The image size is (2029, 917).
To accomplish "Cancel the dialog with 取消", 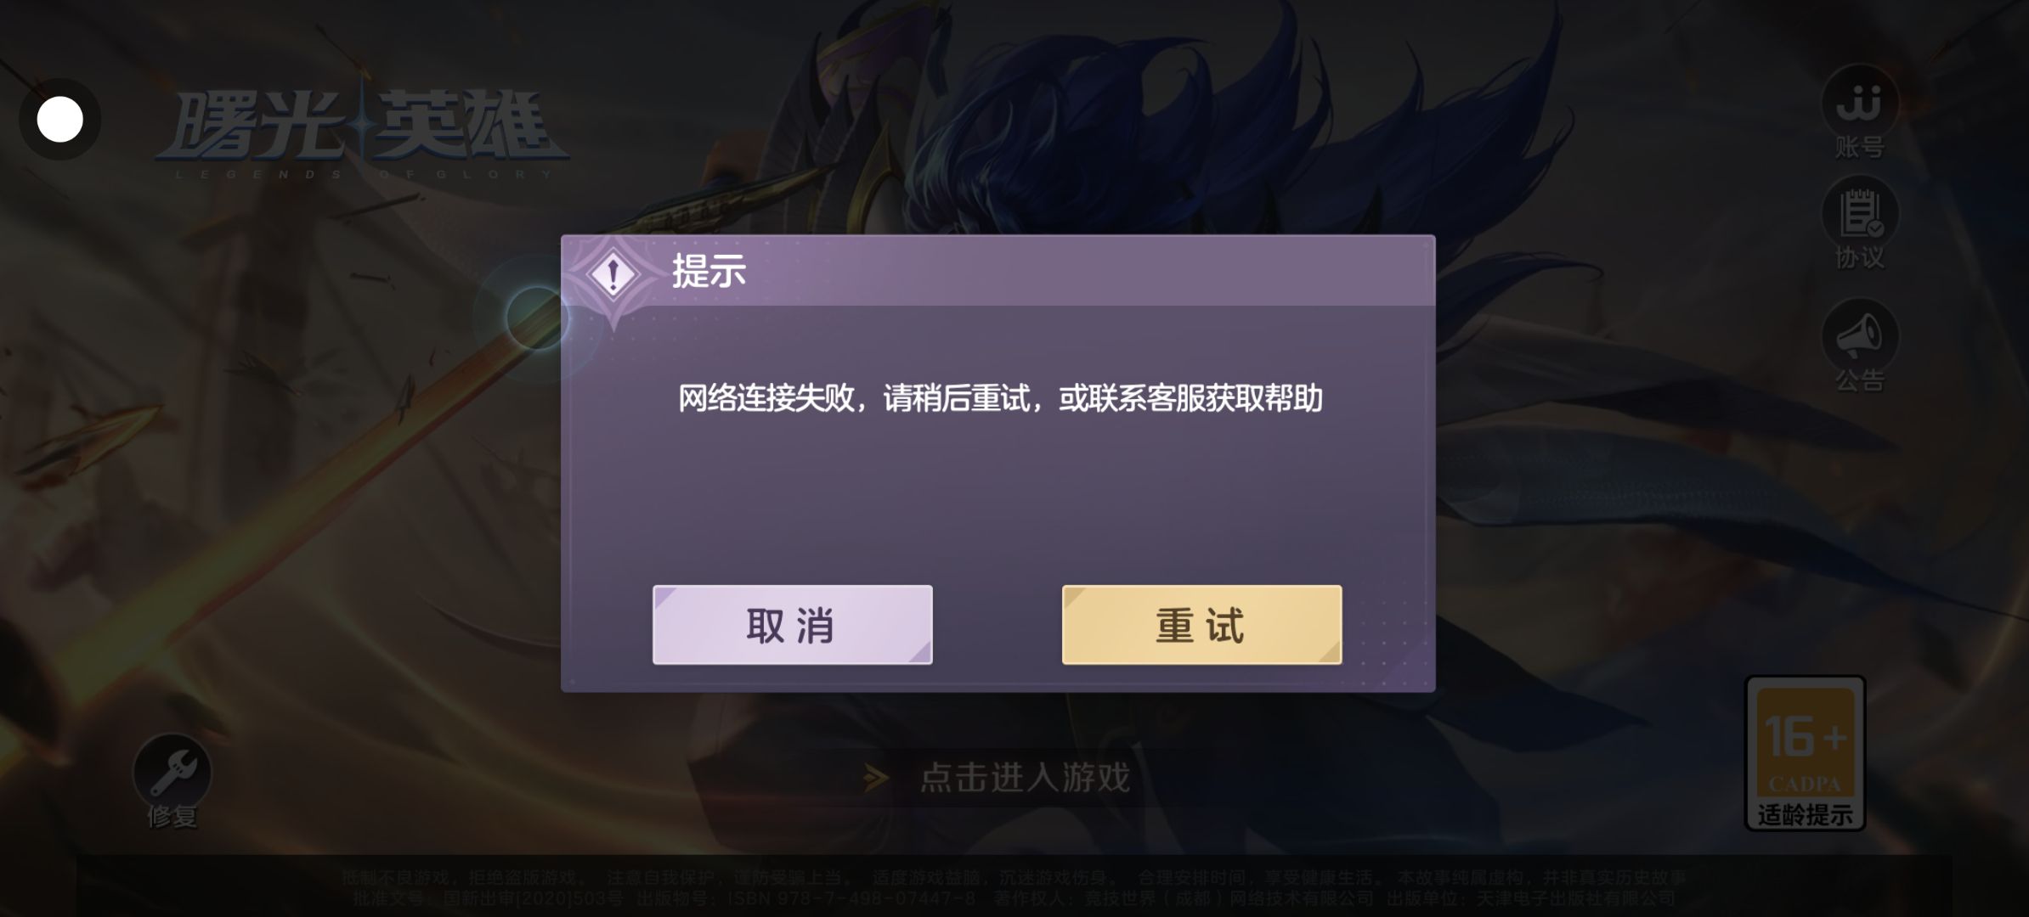I will click(792, 624).
